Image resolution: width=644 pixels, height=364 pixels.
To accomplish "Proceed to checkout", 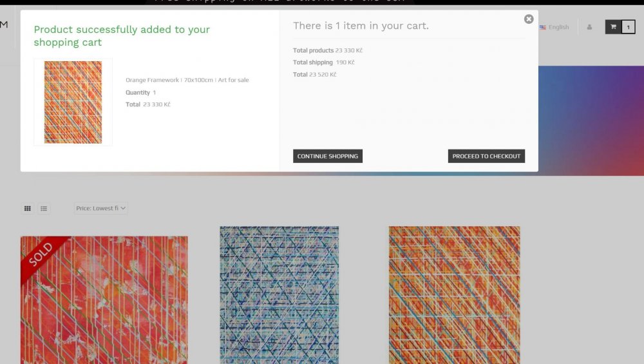I will pyautogui.click(x=486, y=156).
